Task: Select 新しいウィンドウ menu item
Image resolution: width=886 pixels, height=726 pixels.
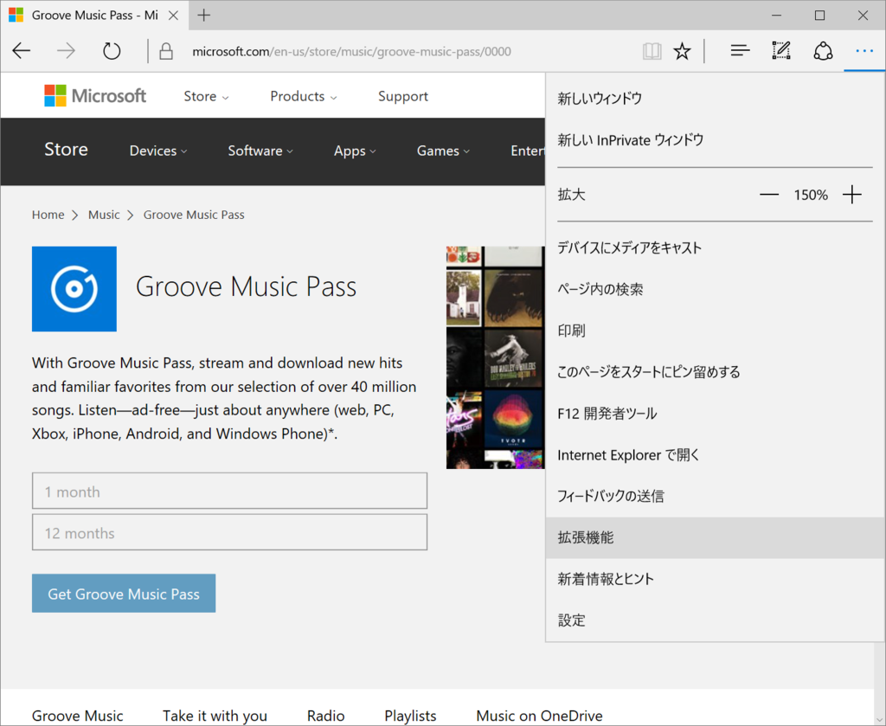Action: [716, 99]
